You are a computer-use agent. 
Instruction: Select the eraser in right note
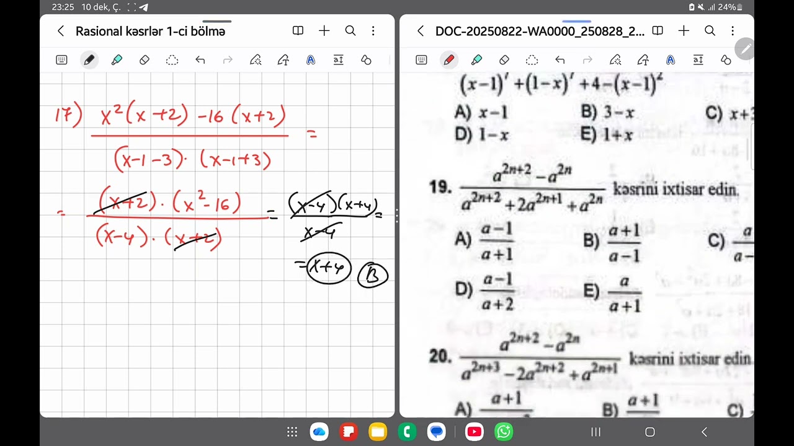504,60
